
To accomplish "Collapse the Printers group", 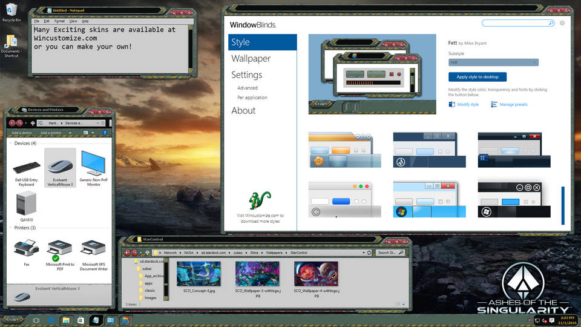I will pos(10,228).
